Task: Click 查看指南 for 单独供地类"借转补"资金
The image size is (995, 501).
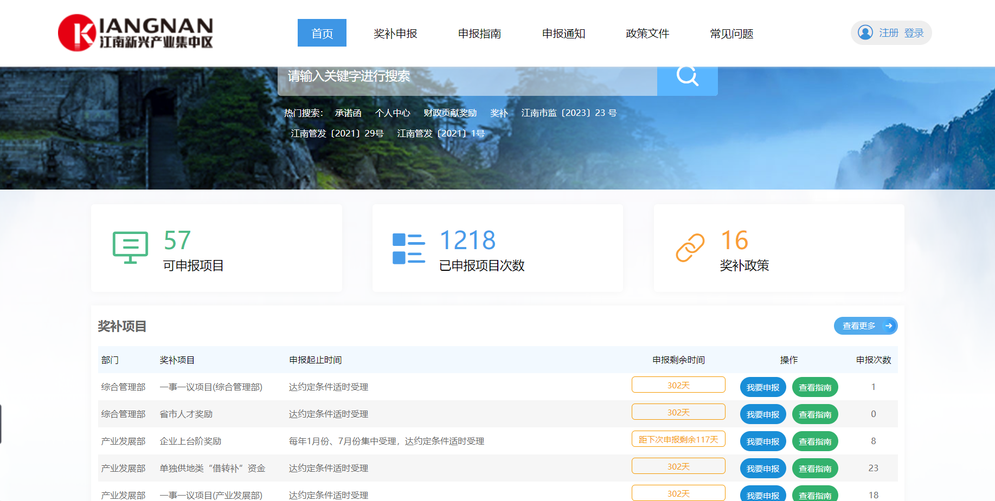Action: point(815,469)
